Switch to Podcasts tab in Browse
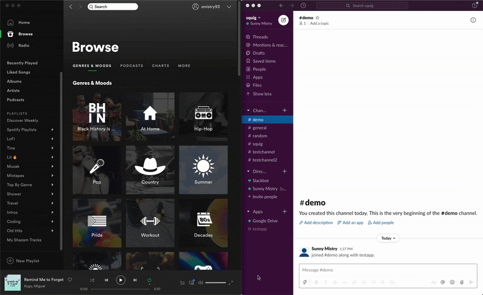The width and height of the screenshot is (483, 295). click(x=132, y=66)
